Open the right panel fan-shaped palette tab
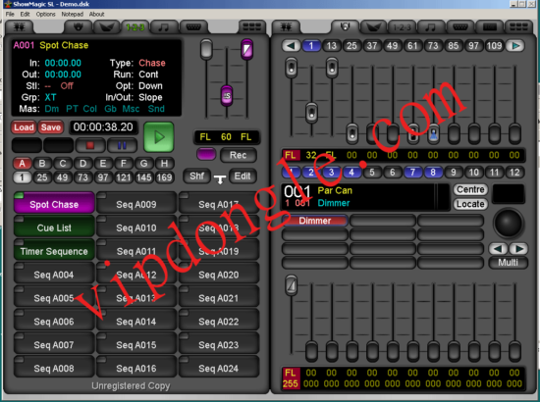This screenshot has height=402, width=540. click(x=374, y=26)
